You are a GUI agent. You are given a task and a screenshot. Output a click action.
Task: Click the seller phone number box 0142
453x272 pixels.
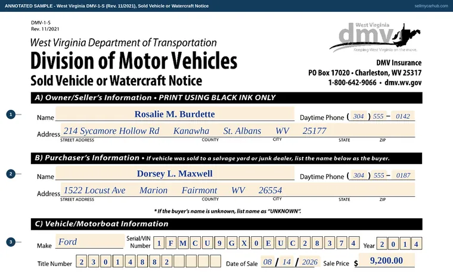403,116
